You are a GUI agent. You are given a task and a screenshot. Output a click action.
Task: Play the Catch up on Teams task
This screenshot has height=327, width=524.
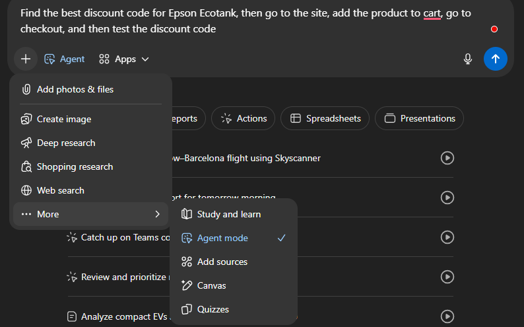(x=447, y=237)
